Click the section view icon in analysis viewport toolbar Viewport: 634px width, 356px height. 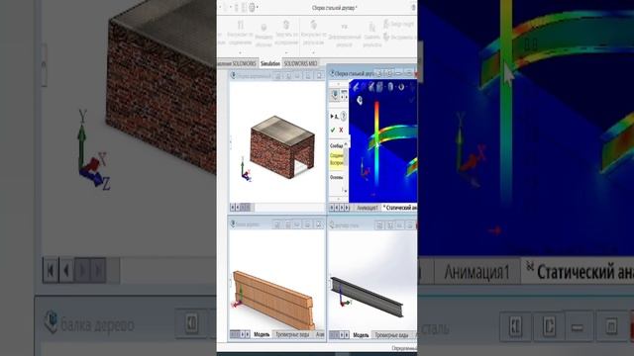[370, 87]
